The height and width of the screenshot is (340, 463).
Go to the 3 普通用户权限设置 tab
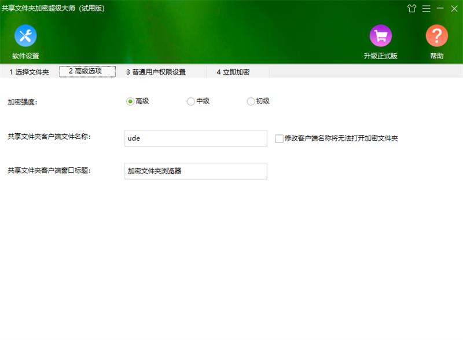[156, 72]
